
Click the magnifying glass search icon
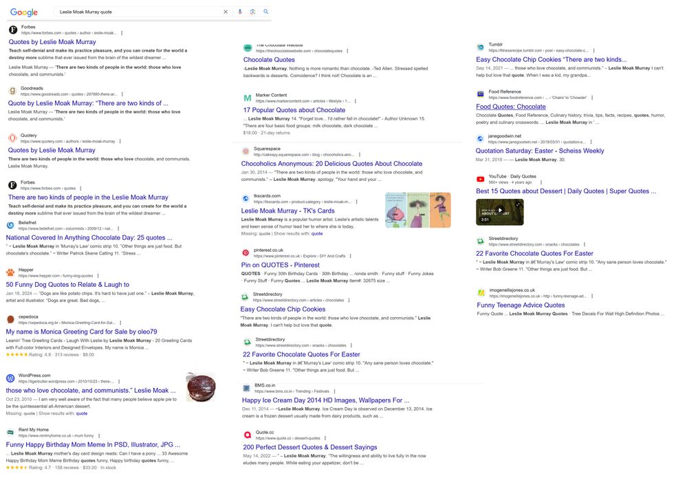pyautogui.click(x=266, y=12)
